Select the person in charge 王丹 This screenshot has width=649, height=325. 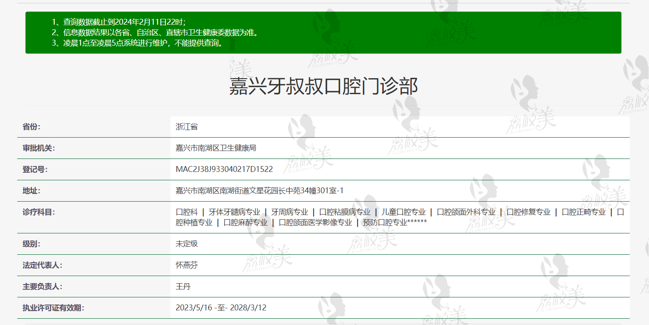(183, 287)
